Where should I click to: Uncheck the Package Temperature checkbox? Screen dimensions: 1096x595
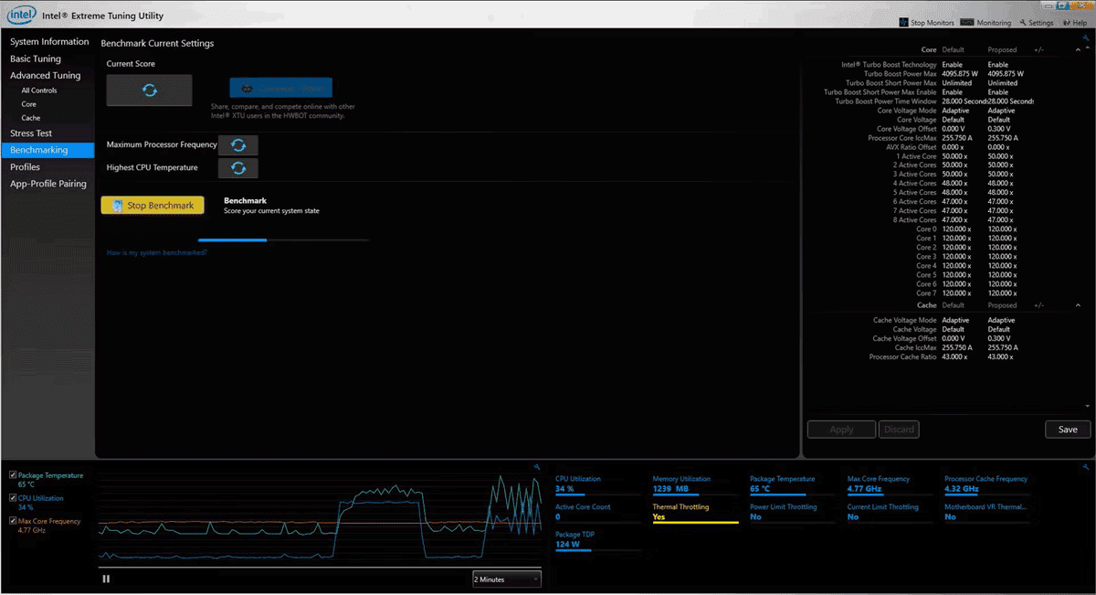click(12, 475)
